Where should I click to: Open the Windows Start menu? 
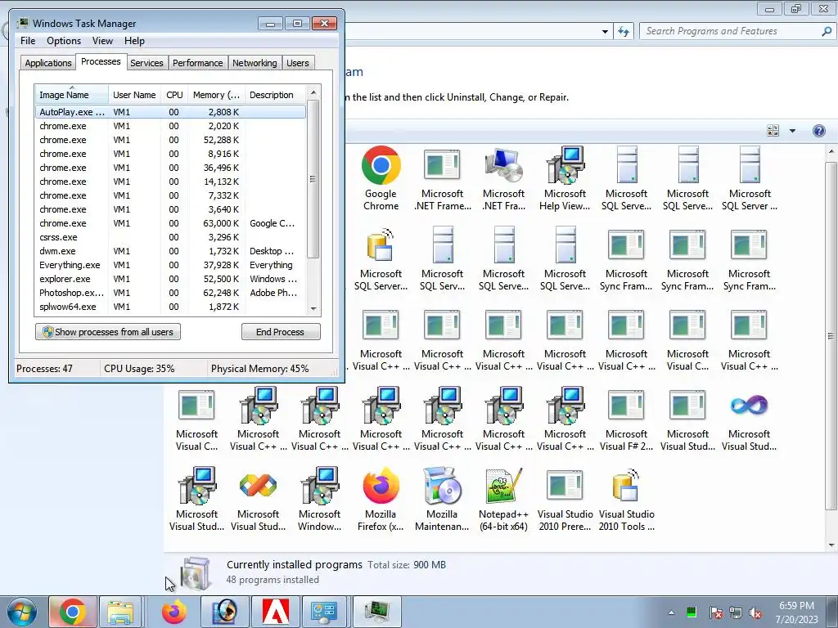[22, 612]
